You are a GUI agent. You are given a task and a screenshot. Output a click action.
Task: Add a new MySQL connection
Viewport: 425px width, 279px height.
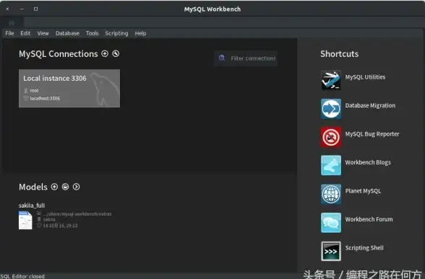pyautogui.click(x=105, y=53)
